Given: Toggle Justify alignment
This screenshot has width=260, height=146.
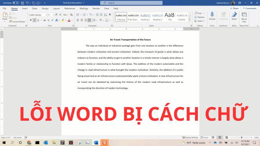Looking at the screenshot, I should point(89,20).
